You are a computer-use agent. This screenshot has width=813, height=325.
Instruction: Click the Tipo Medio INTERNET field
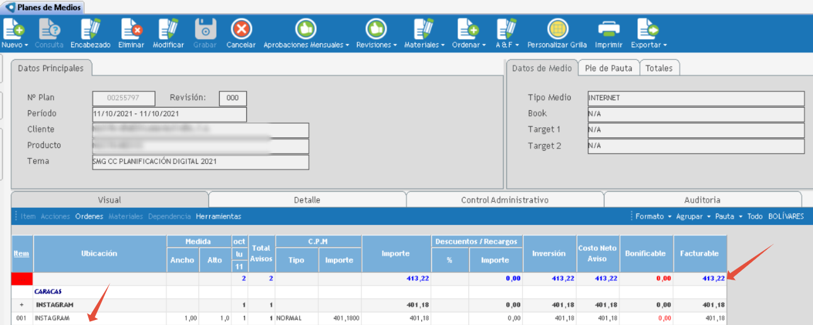[x=696, y=98]
